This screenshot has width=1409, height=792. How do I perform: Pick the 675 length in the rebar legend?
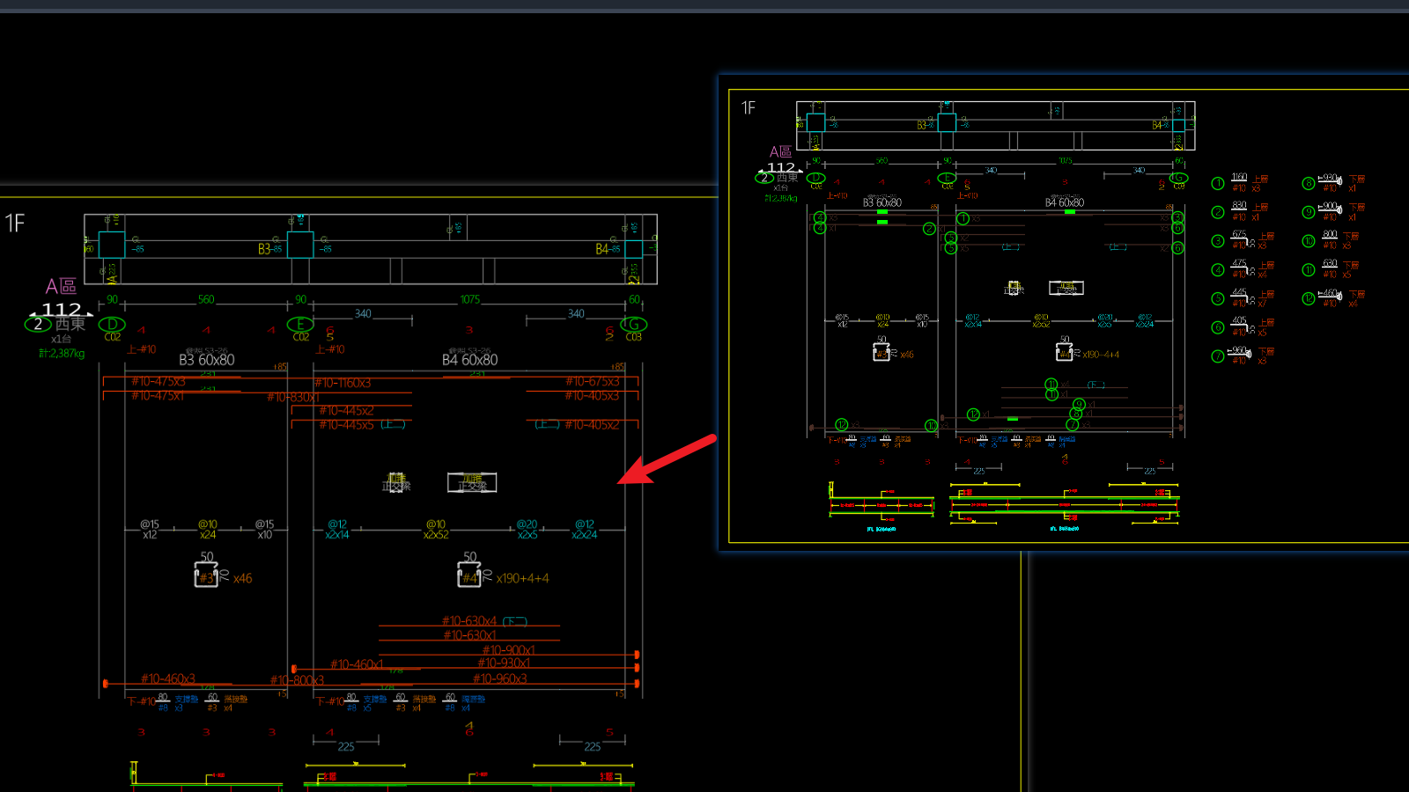click(1239, 235)
